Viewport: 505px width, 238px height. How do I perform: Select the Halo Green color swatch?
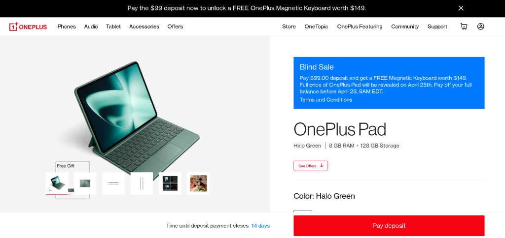click(303, 211)
